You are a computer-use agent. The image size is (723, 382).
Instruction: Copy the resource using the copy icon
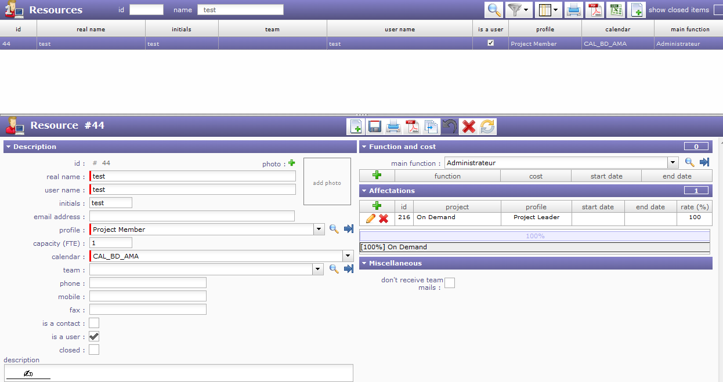click(x=431, y=126)
